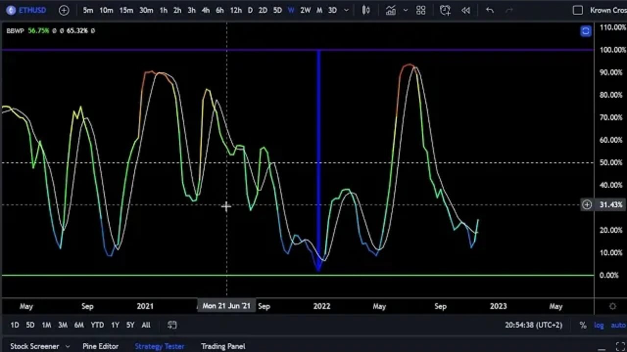
Task: Select the 2W timeframe
Action: point(305,10)
